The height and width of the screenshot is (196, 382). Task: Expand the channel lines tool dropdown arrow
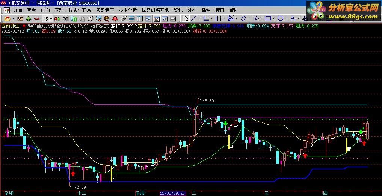pos(249,18)
